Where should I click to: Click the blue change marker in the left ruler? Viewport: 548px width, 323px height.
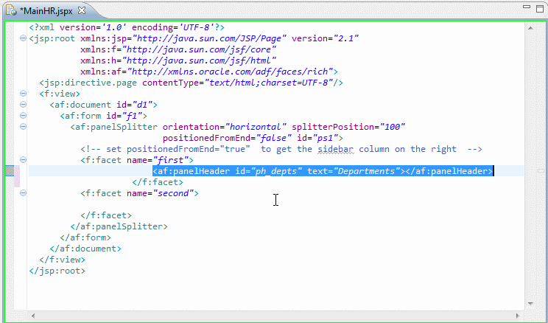[10, 171]
